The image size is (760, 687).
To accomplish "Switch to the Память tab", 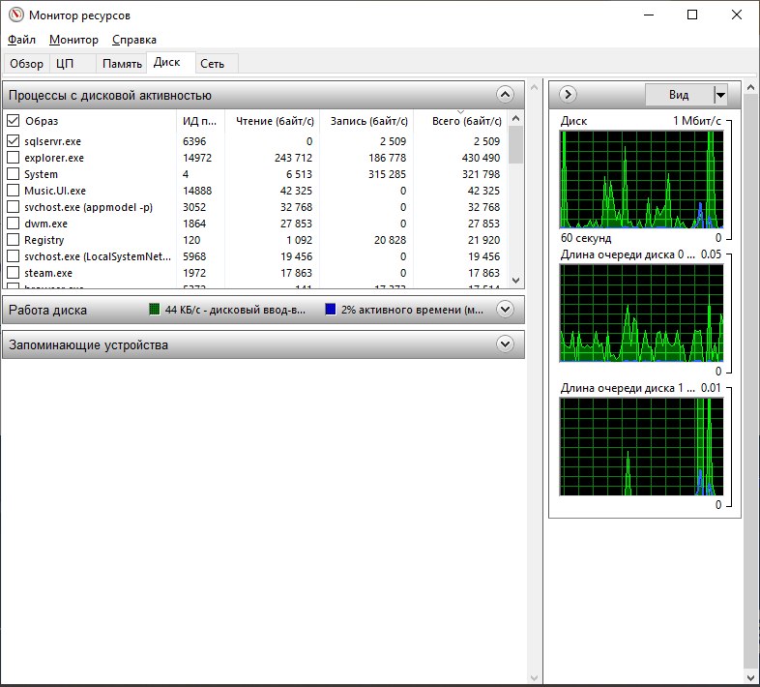I will point(122,64).
